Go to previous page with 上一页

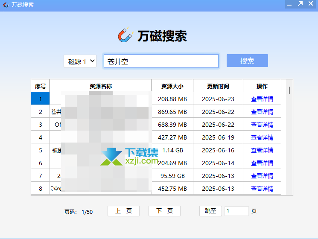click(123, 211)
